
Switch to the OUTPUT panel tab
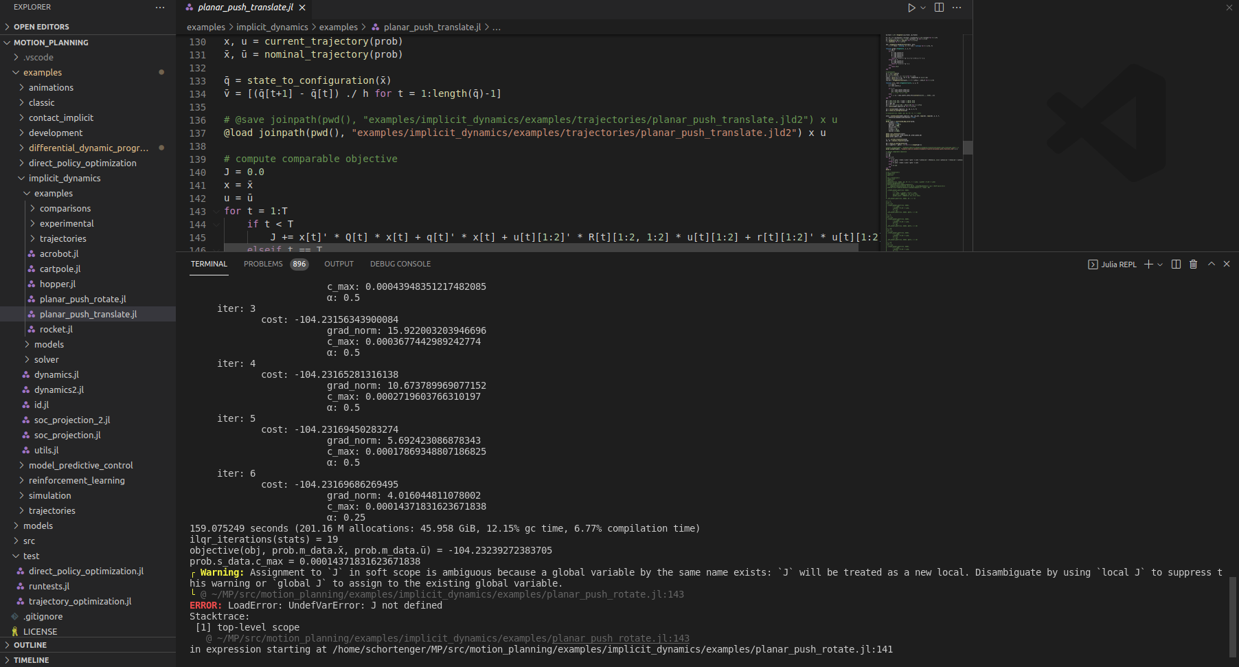[x=339, y=264]
